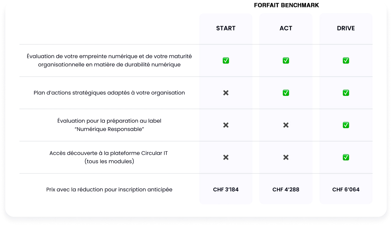Screen dimensions: 392x227
Task: Click the DRIVE green checkmark for digital footprint evaluation
Action: click(x=346, y=60)
